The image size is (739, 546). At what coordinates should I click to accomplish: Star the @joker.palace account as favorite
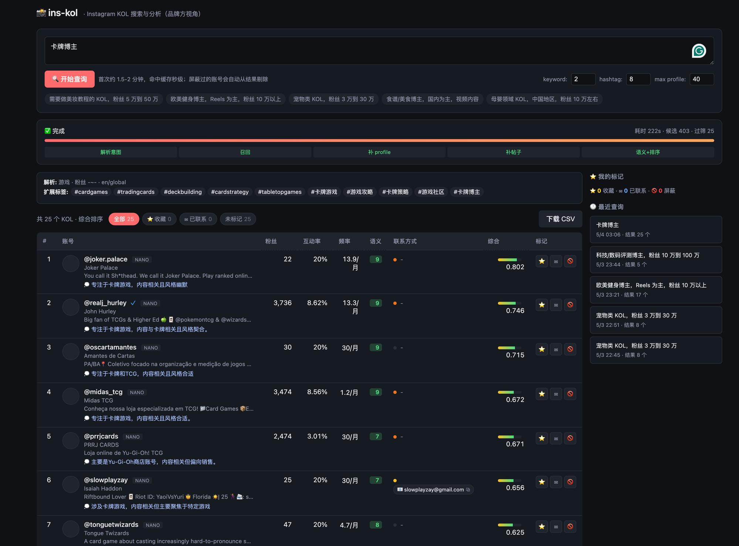(x=542, y=261)
